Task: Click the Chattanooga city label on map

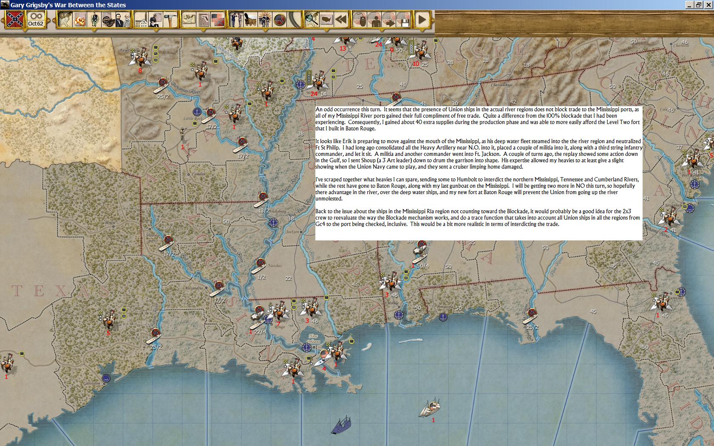Action: [x=501, y=85]
